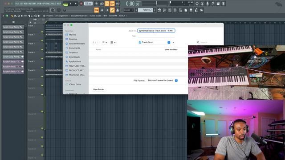Open the playlist options arrow menu
Image resolution: width=285 pixels, height=160 pixels.
(3, 16)
